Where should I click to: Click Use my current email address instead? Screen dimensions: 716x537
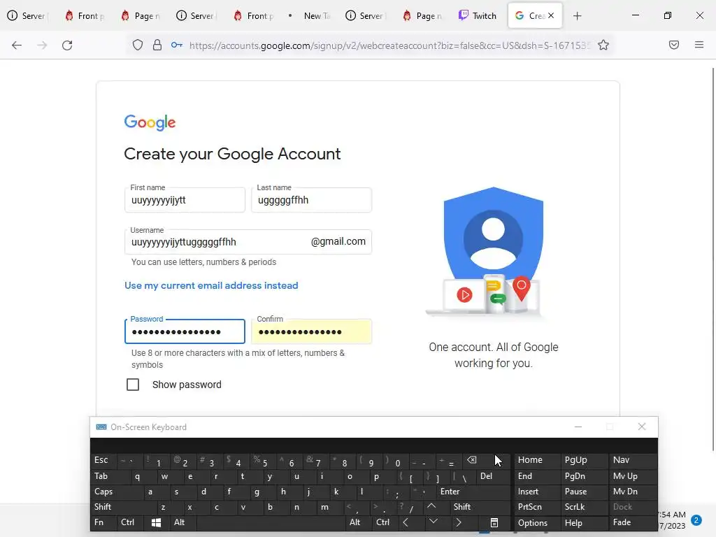tap(211, 285)
